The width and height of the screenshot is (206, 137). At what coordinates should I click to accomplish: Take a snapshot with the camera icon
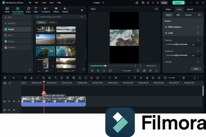tap(144, 71)
